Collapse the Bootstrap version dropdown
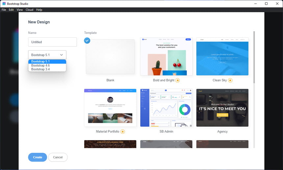Image resolution: width=283 pixels, height=170 pixels. [x=47, y=55]
